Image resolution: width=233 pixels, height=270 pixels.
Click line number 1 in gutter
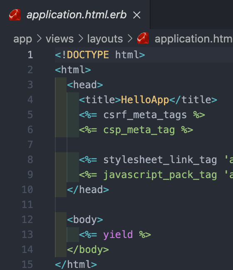[x=30, y=55]
